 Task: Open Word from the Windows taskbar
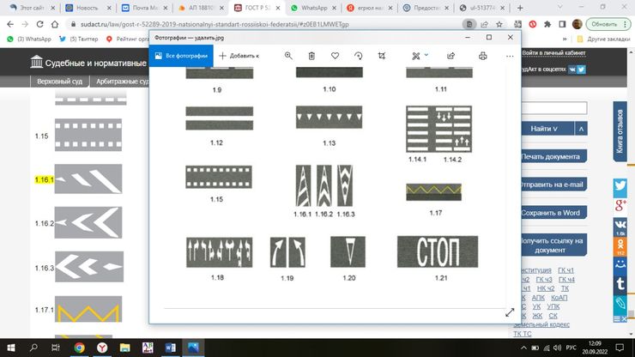(171, 348)
